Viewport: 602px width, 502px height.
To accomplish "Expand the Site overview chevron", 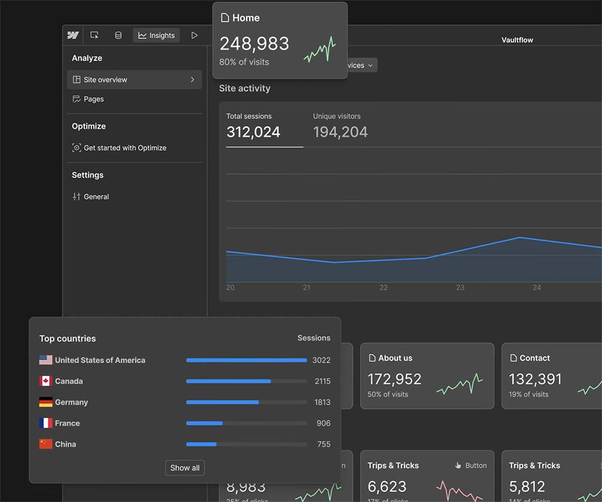I will click(193, 79).
